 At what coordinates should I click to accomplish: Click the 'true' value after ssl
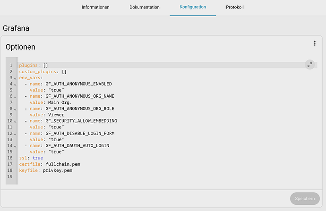(38, 158)
